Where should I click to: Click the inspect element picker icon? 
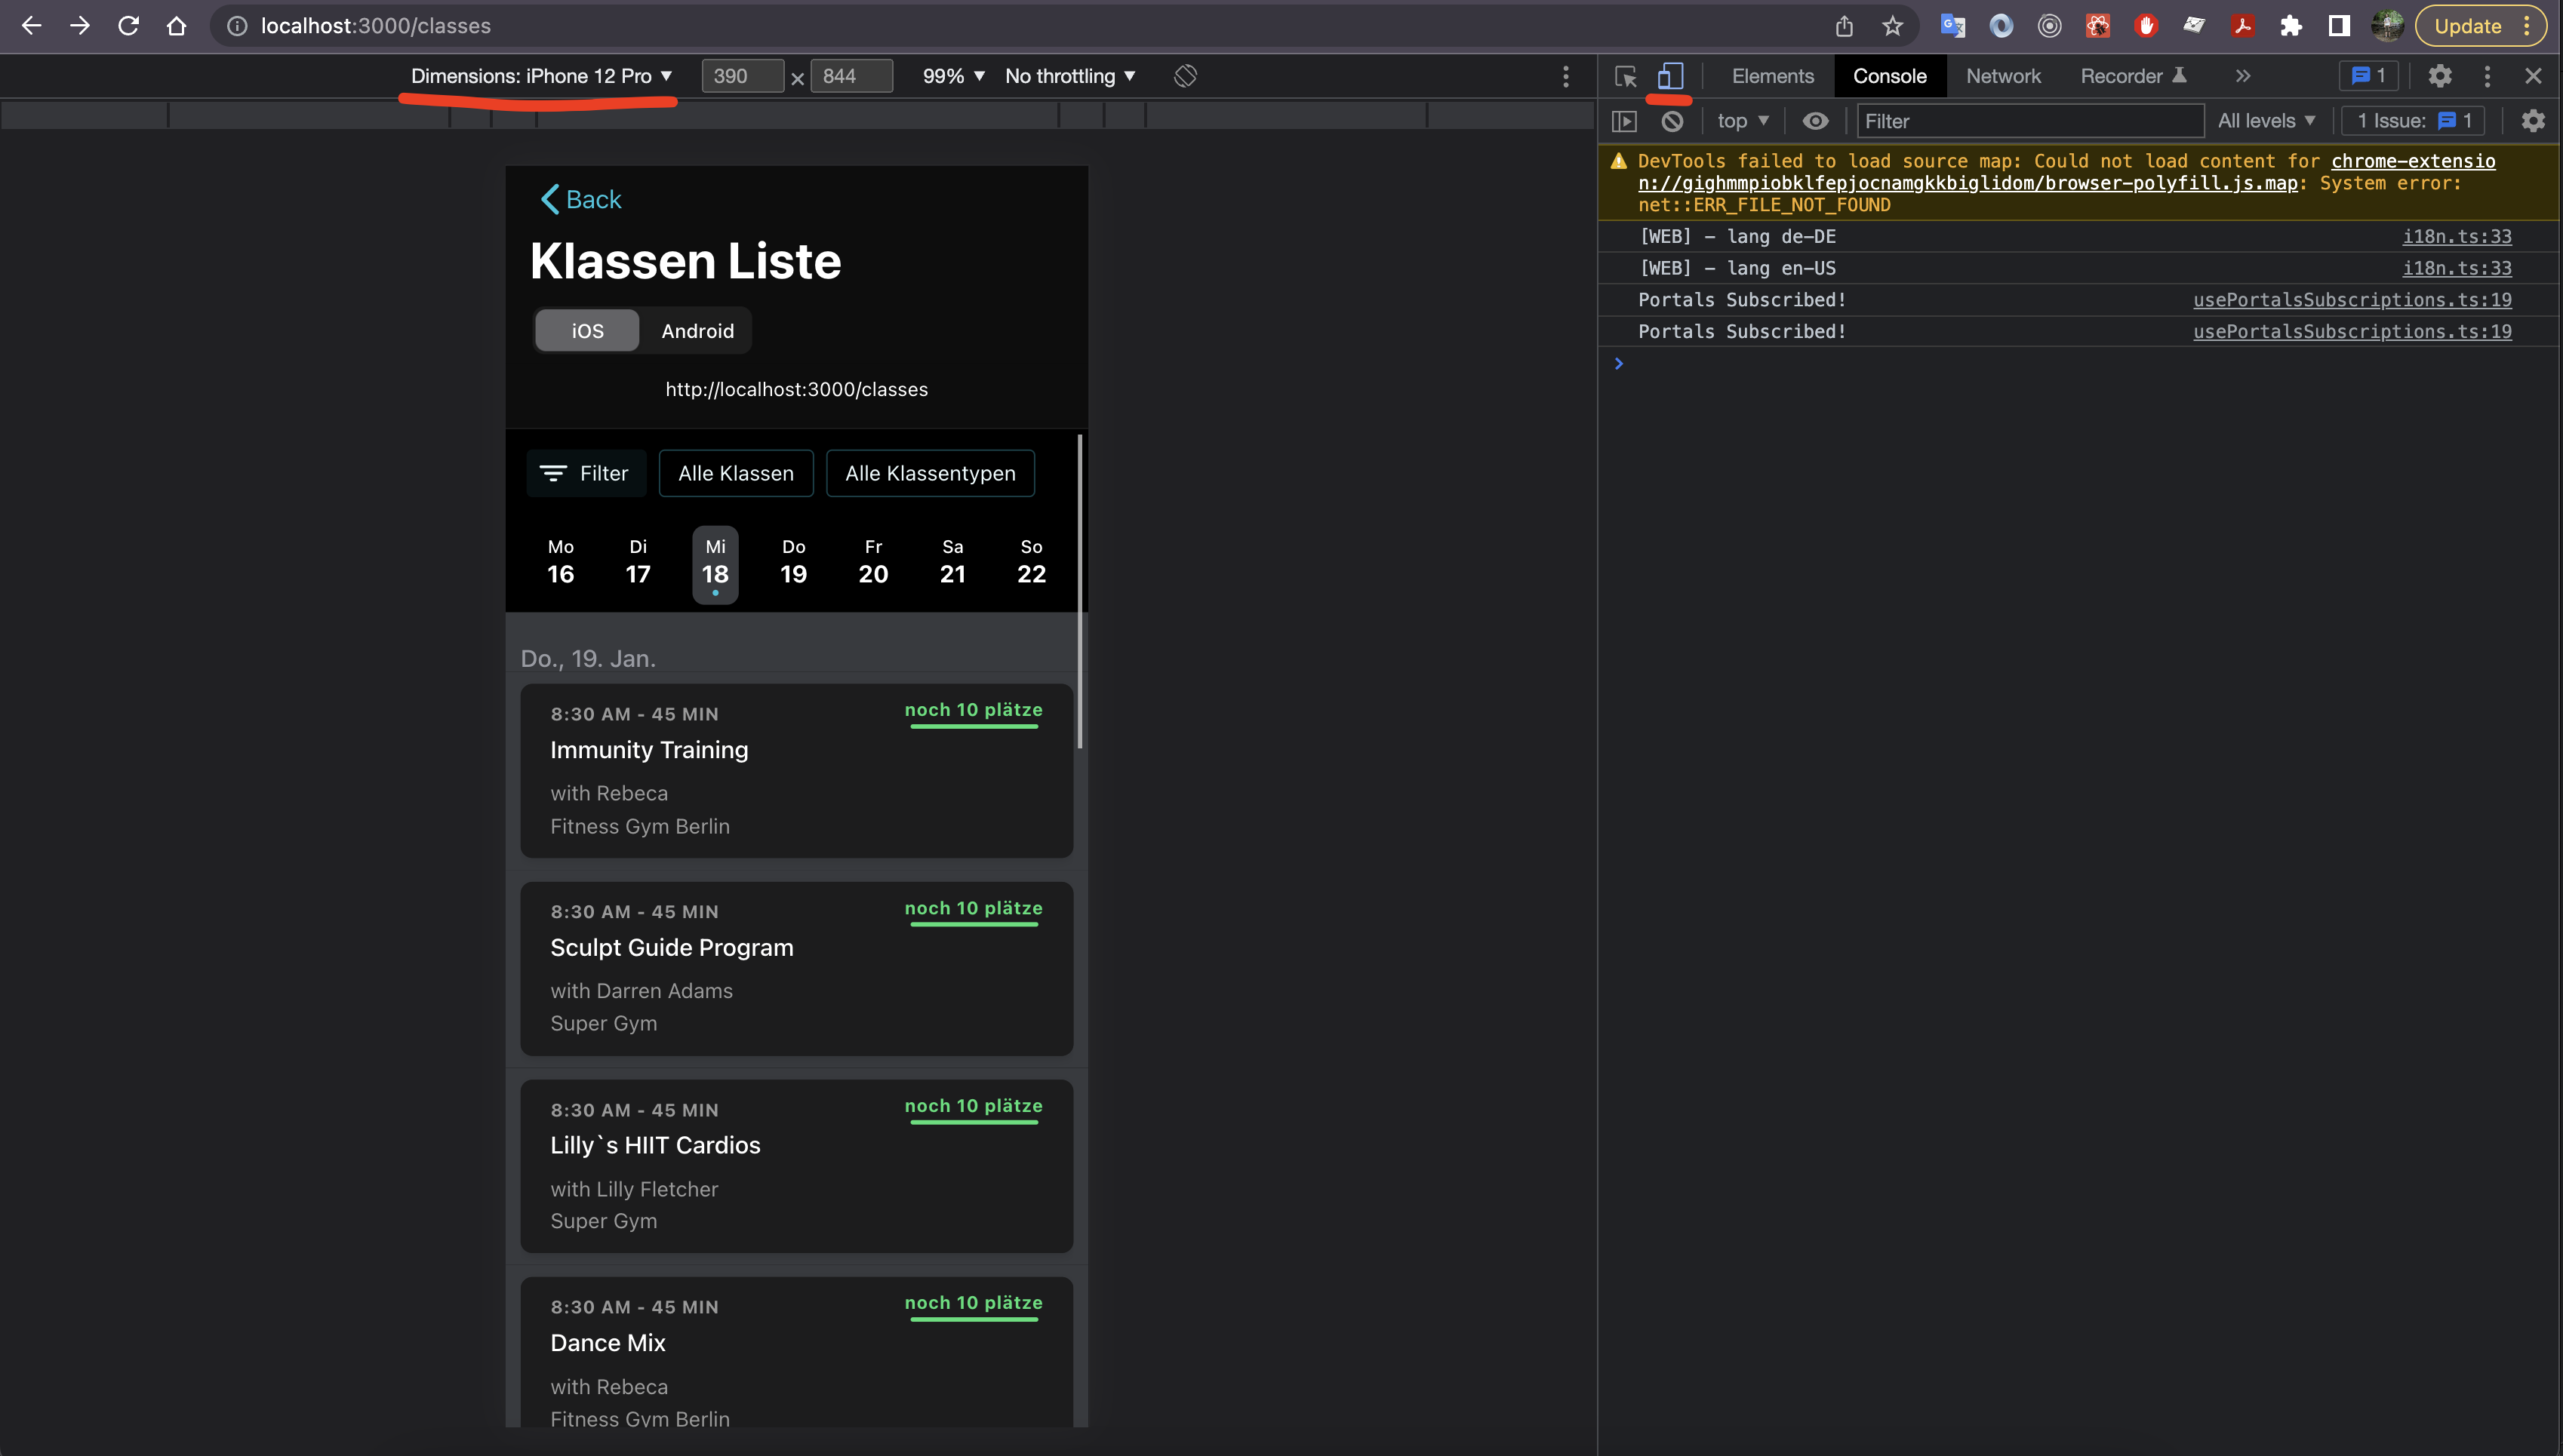[1625, 76]
